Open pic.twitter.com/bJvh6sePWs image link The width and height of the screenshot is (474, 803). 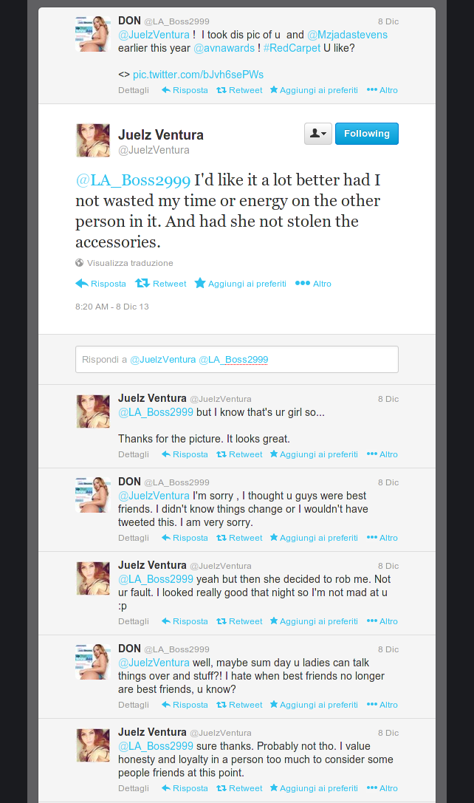pos(198,75)
